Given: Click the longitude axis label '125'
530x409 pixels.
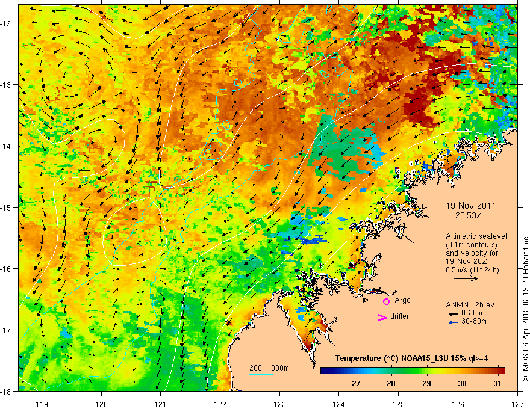Looking at the screenshot, I should 399,404.
